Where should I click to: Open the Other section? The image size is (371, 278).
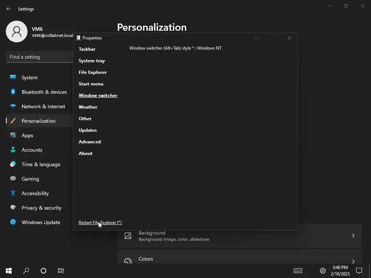pos(85,119)
